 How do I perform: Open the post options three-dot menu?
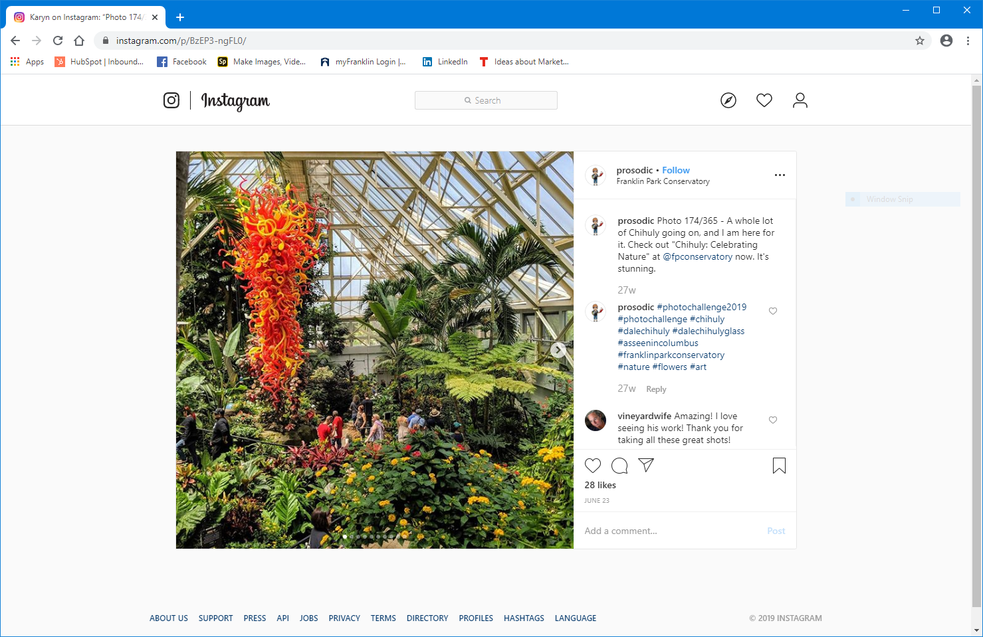coord(780,175)
